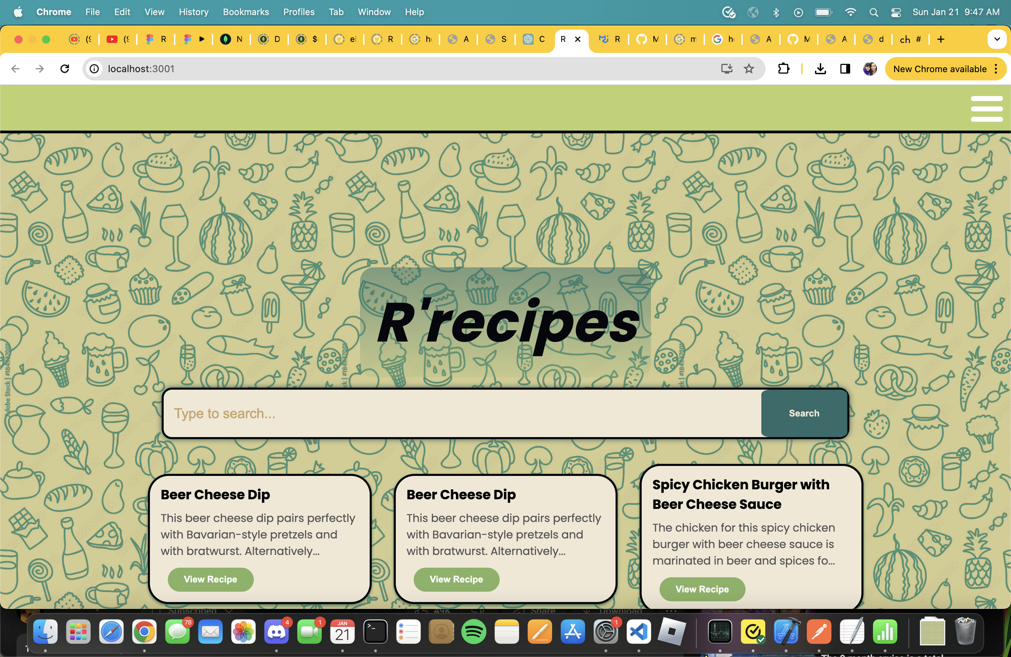1011x657 pixels.
Task: Reload the localhost page
Action: 65,69
